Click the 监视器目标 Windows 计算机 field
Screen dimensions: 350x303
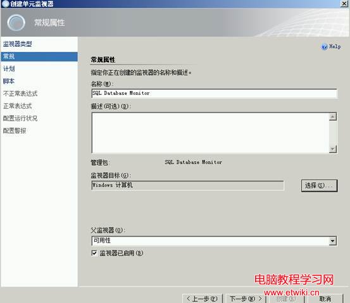click(x=187, y=185)
